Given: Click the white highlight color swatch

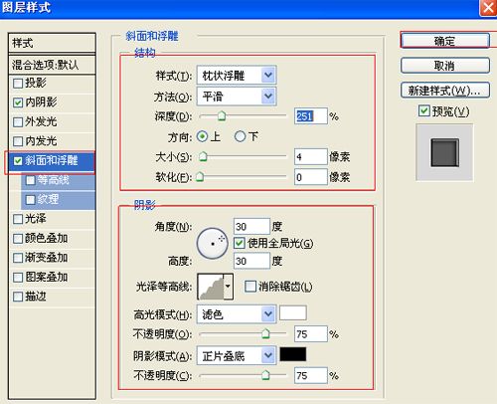Looking at the screenshot, I should (293, 312).
